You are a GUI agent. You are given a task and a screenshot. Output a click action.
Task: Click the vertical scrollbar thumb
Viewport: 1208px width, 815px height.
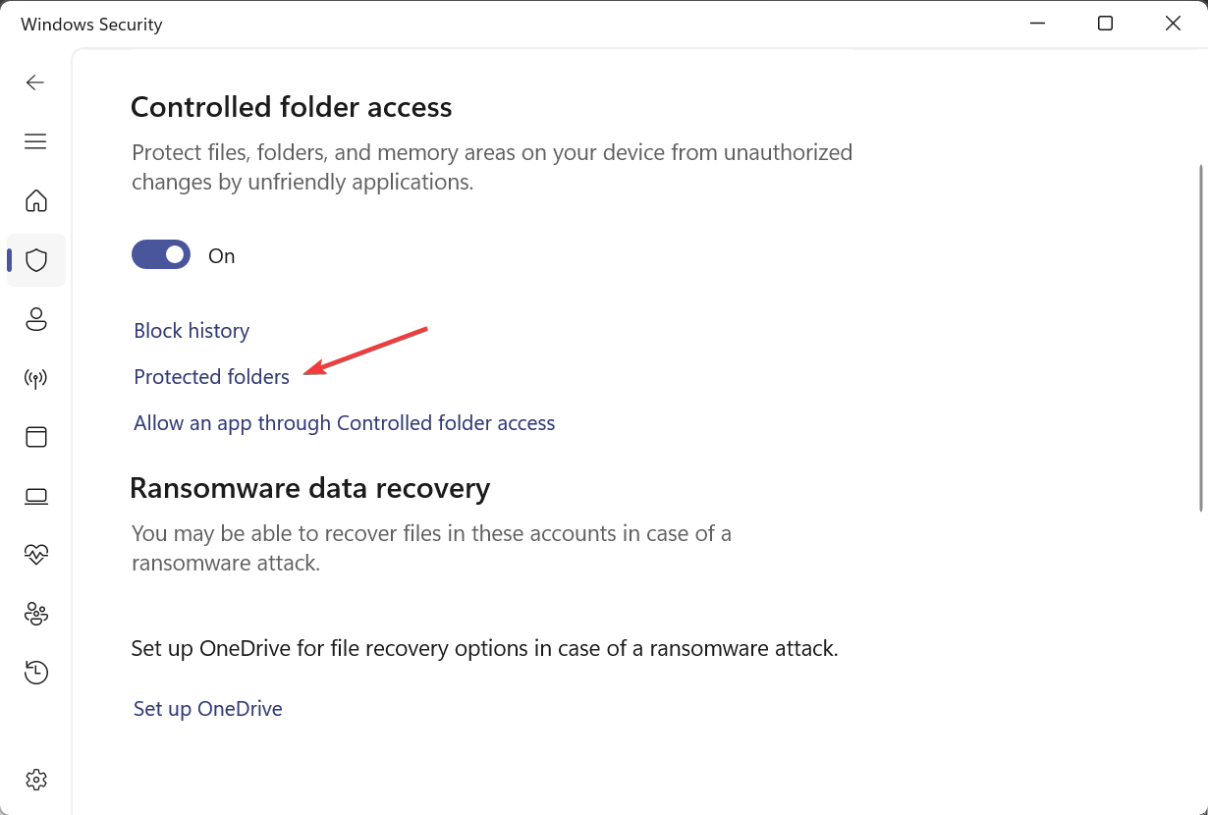pyautogui.click(x=1201, y=337)
